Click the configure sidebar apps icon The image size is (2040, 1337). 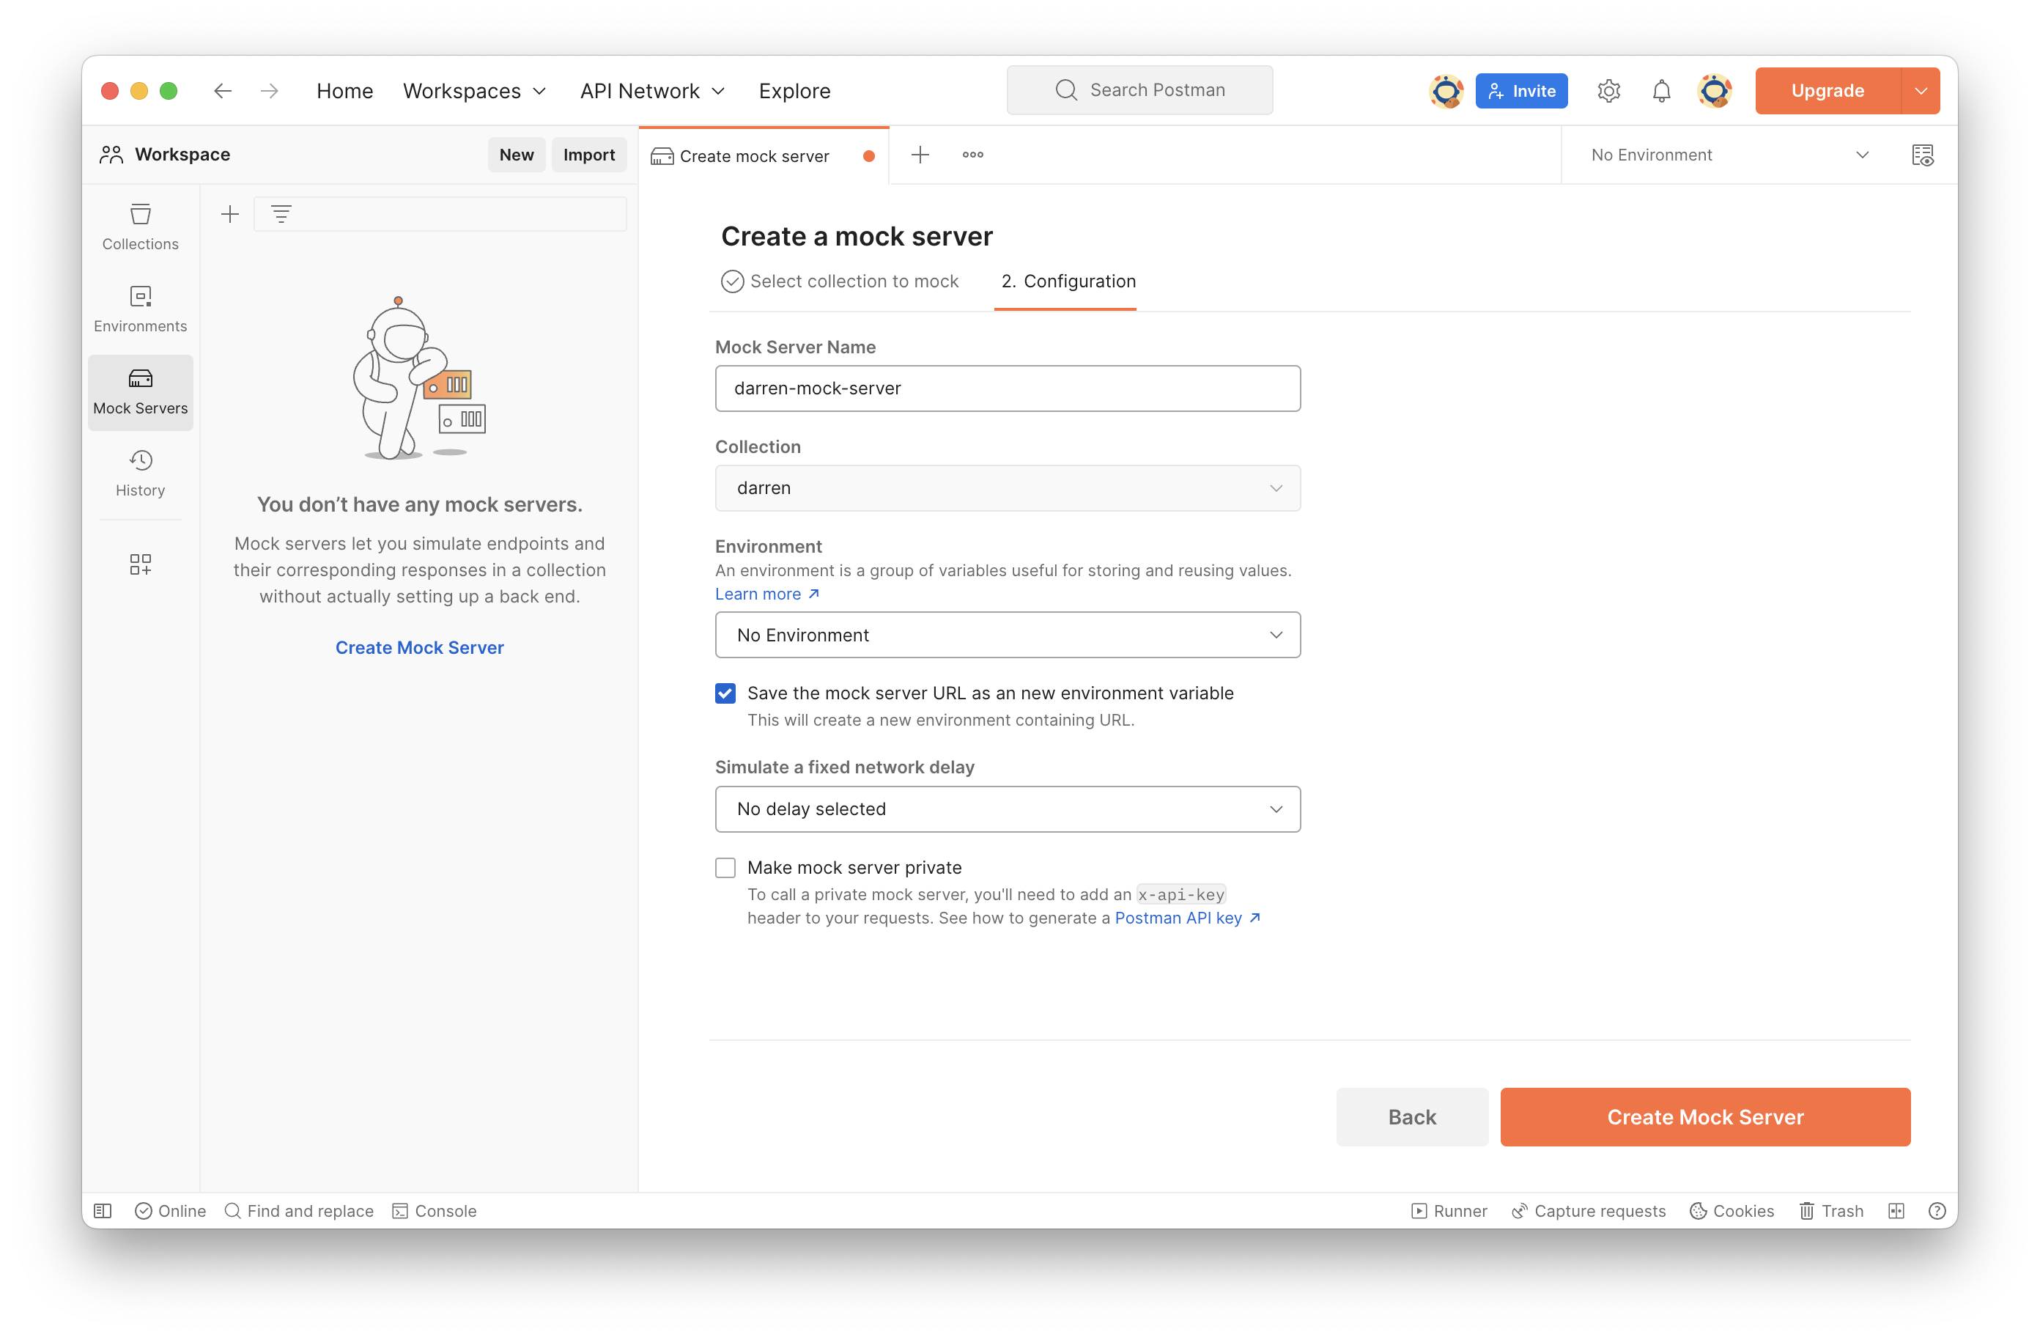(140, 564)
